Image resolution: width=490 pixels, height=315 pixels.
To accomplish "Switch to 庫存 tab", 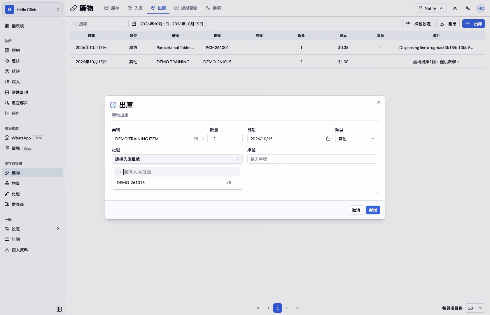I will click(112, 8).
